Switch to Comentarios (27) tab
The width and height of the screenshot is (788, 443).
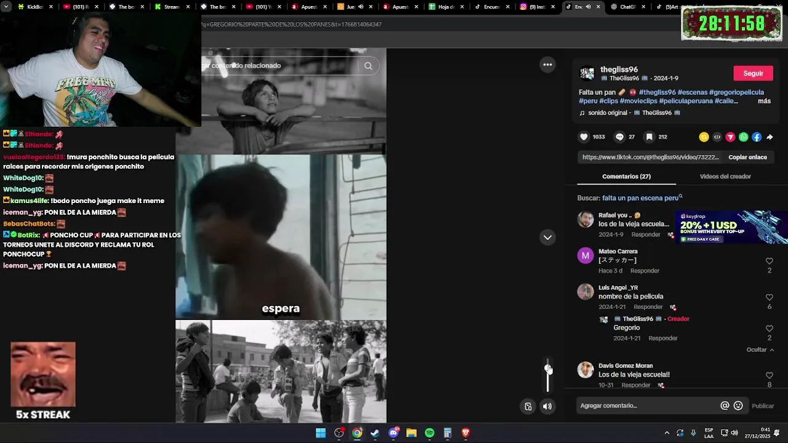pyautogui.click(x=626, y=177)
